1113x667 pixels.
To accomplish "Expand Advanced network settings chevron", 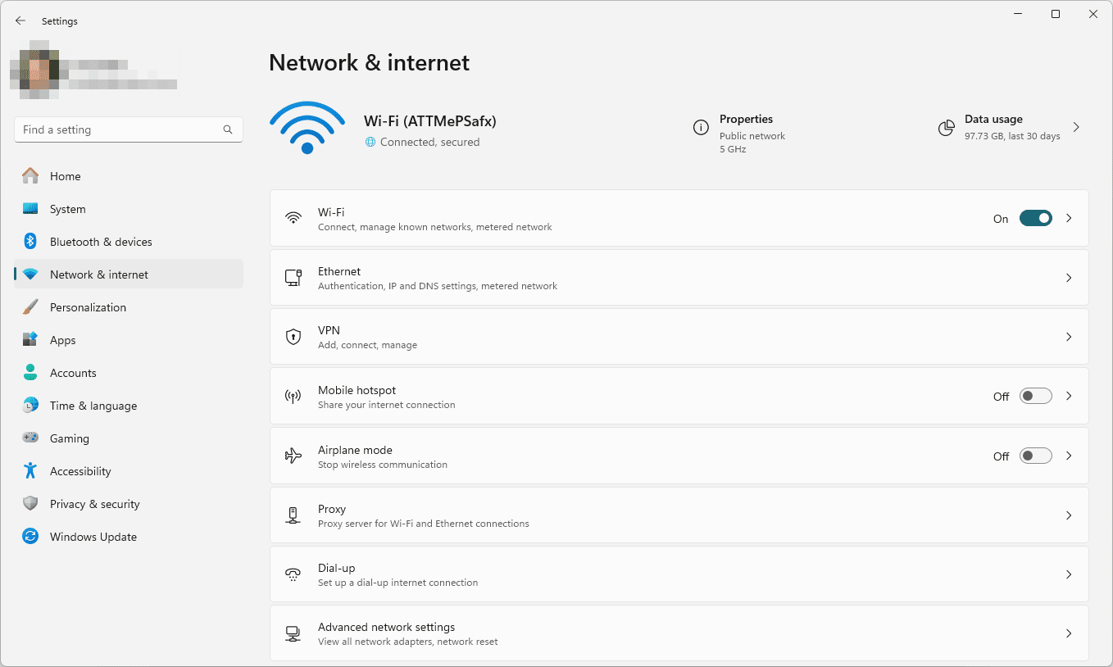I will pyautogui.click(x=1069, y=633).
